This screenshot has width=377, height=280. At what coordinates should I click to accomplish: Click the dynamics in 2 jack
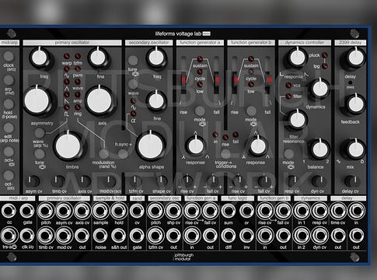(x=301, y=236)
